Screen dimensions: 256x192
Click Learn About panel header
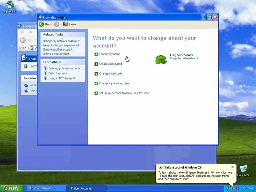point(63,62)
